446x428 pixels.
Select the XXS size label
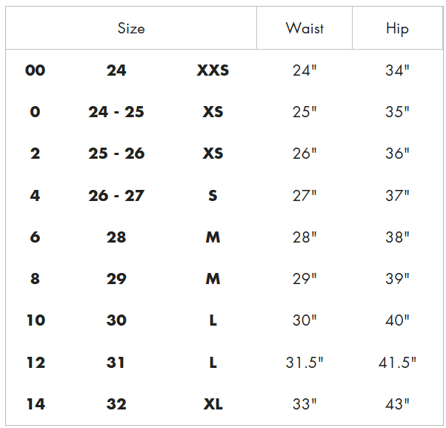pyautogui.click(x=213, y=70)
